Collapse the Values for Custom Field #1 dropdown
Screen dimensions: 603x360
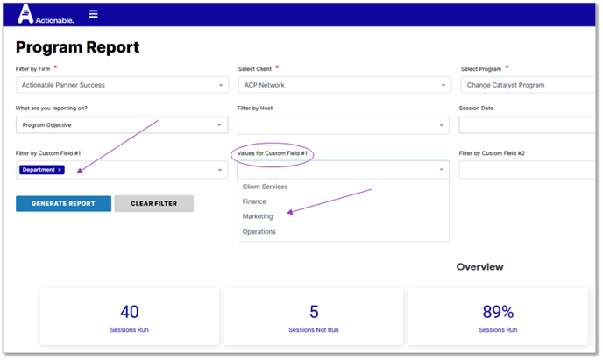pyautogui.click(x=442, y=169)
